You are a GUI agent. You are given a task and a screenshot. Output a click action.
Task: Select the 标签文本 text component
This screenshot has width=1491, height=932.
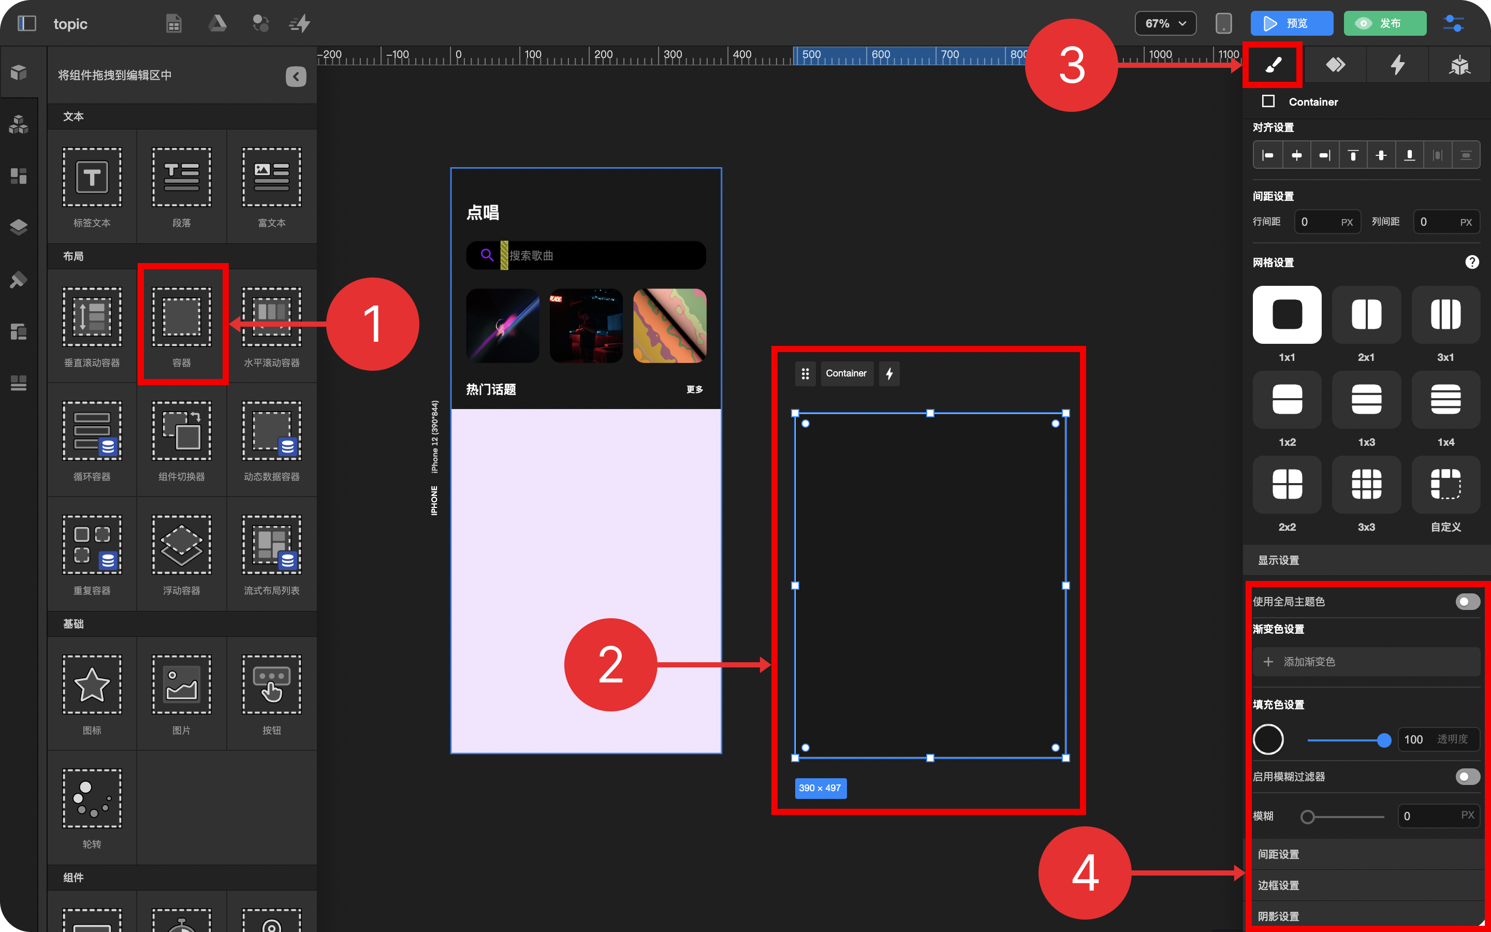[92, 187]
